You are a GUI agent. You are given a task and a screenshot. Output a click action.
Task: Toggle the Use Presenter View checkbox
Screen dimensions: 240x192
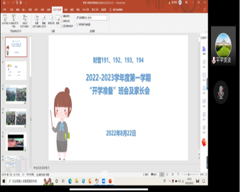(78, 24)
